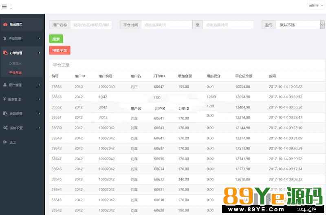This screenshot has width=326, height=215.
Task: Click the red 搜索全部 button
Action: tap(59, 50)
